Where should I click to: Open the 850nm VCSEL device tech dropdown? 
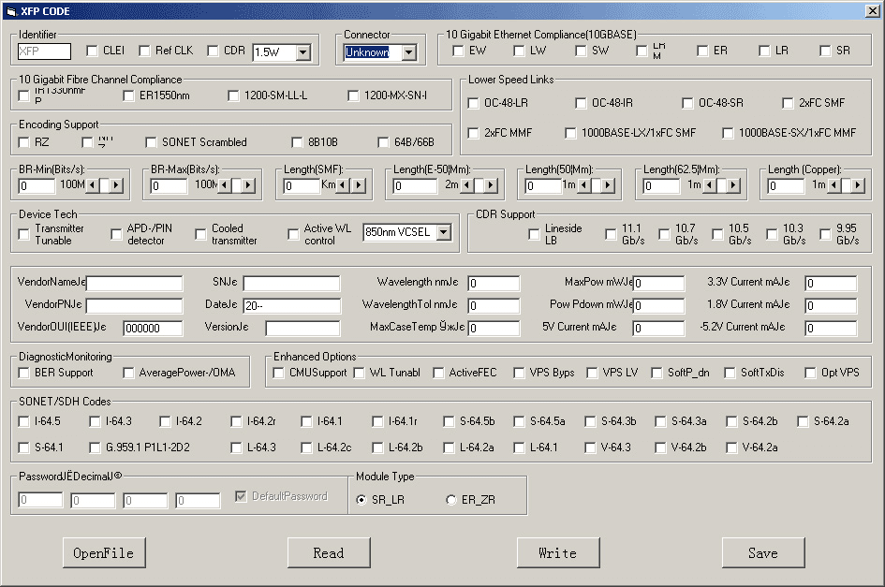(443, 232)
